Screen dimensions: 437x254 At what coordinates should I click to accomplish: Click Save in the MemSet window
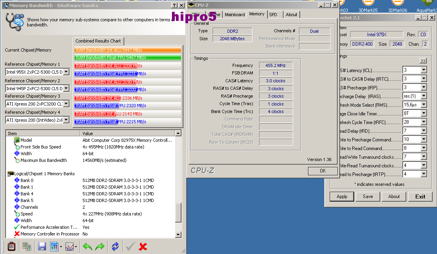point(368,197)
